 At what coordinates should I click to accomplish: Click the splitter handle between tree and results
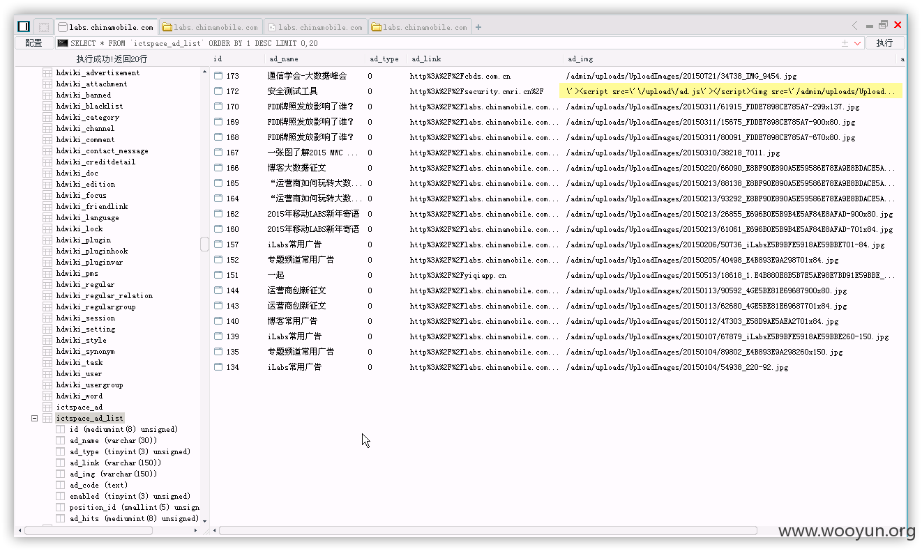[204, 244]
